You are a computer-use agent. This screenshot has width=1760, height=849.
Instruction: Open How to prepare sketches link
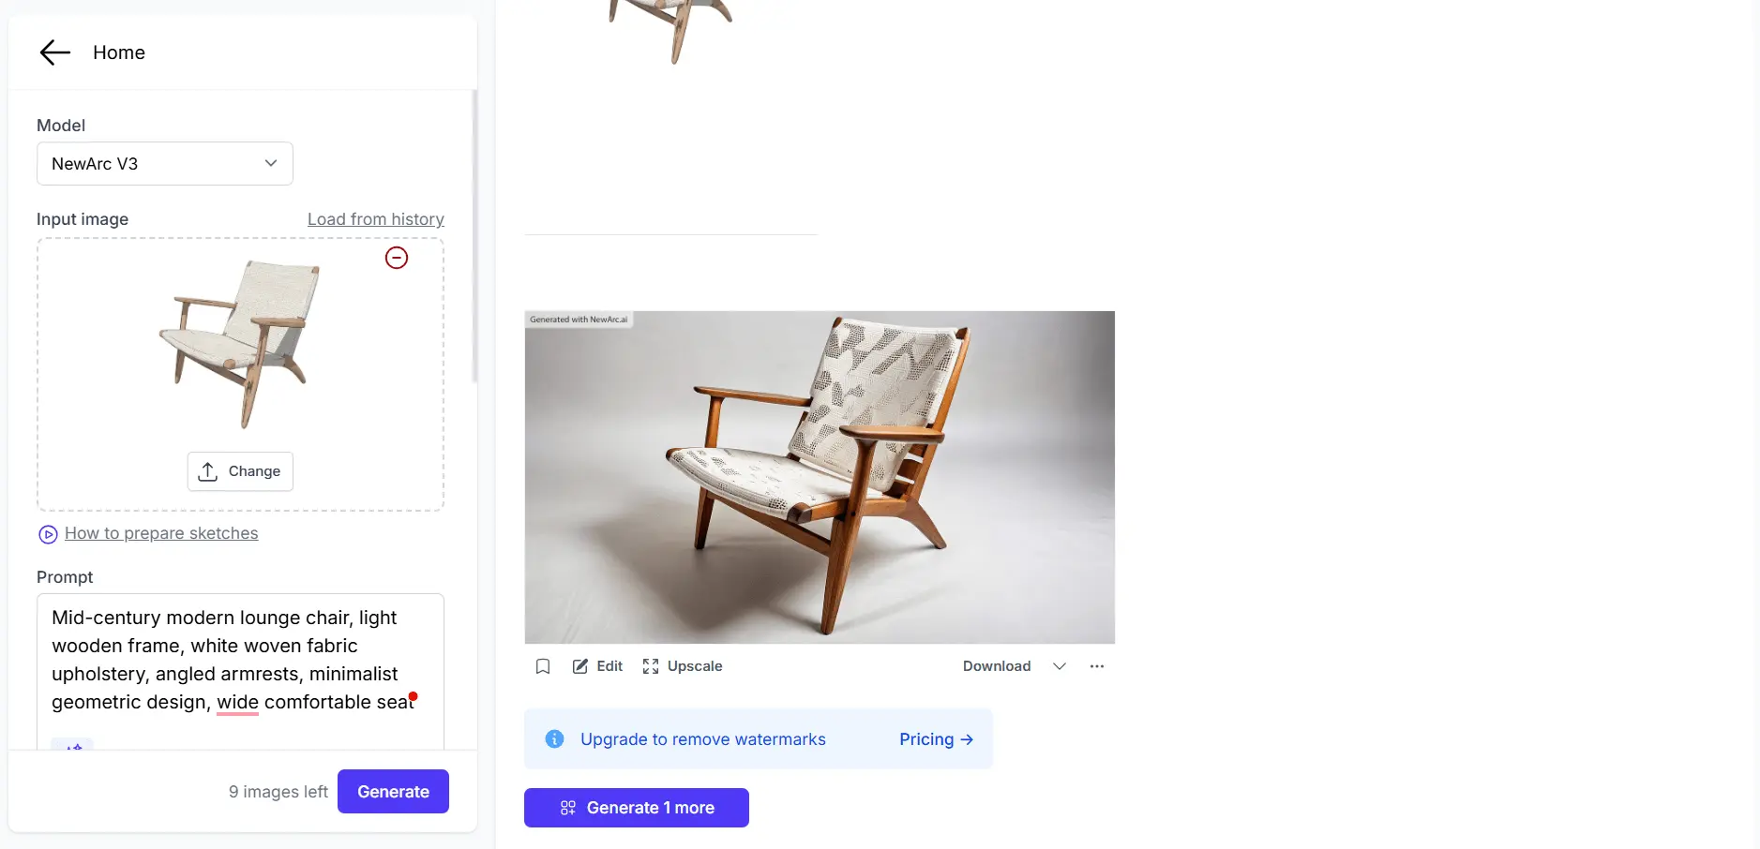tap(161, 533)
